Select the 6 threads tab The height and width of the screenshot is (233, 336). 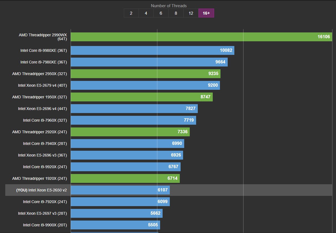161,13
